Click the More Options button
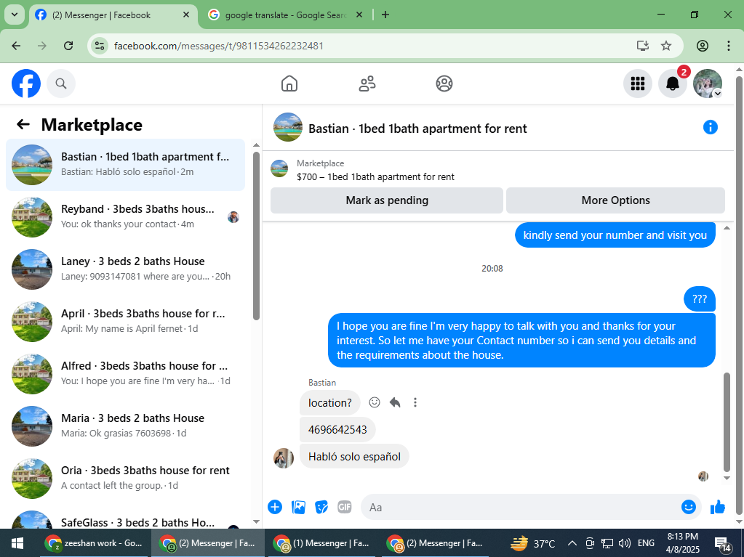744x557 pixels. coord(615,200)
